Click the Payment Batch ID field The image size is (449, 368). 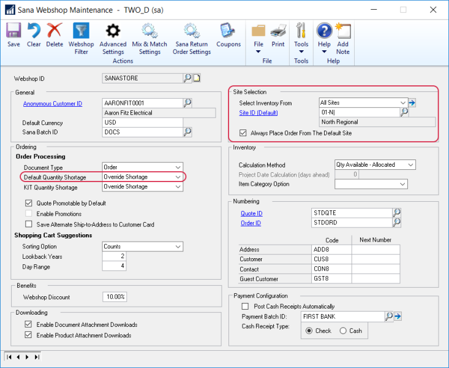343,316
